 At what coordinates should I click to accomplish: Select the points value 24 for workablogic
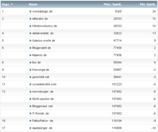[x=154, y=12]
